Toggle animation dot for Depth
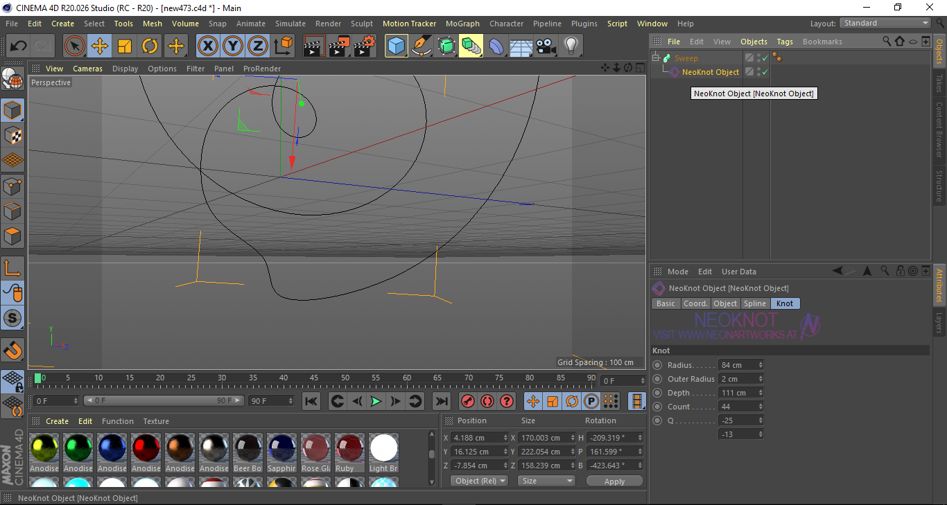The height and width of the screenshot is (505, 947). [657, 393]
